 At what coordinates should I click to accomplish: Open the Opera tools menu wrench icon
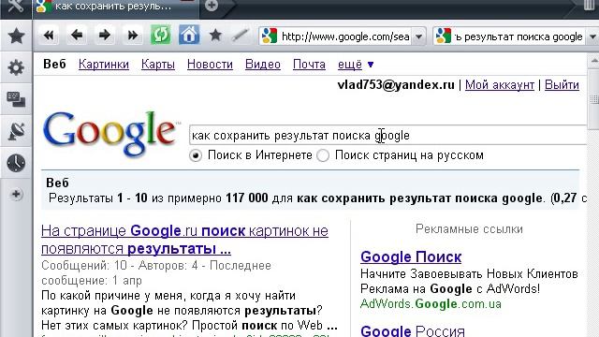(15, 7)
